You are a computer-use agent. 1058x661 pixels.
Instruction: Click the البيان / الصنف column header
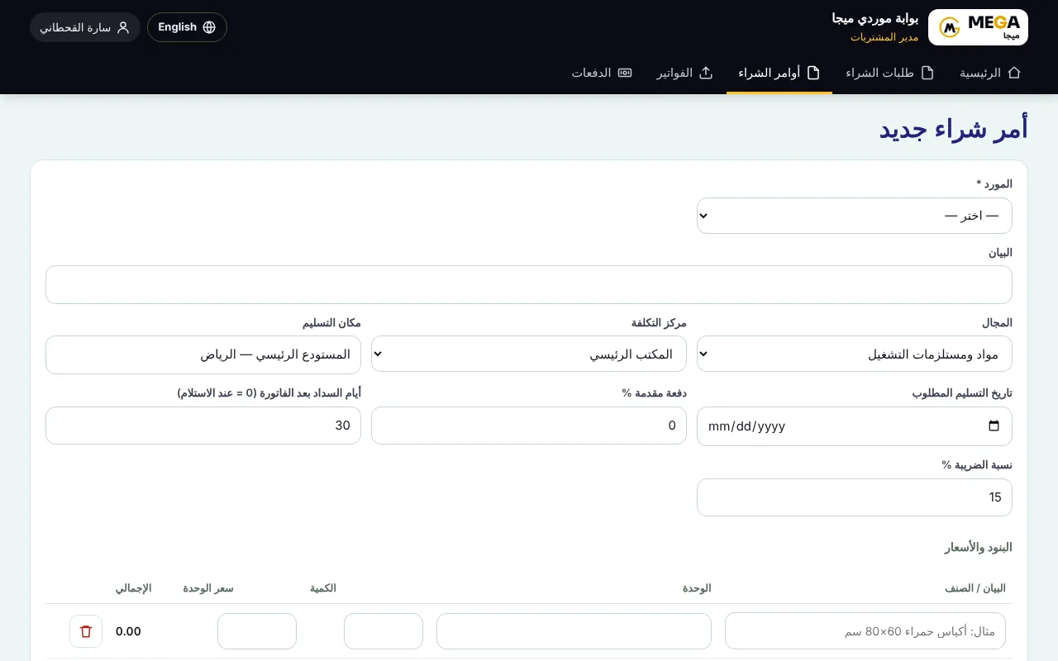point(975,588)
